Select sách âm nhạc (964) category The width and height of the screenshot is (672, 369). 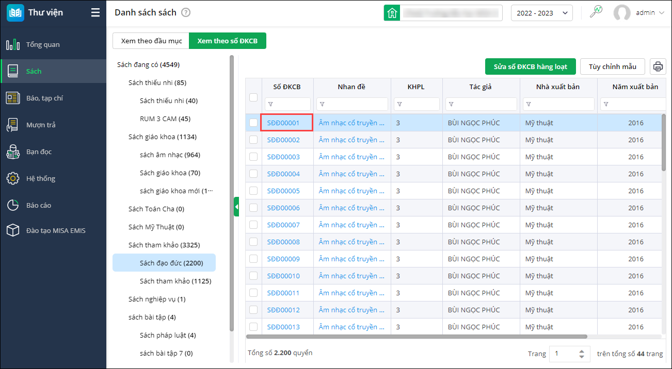(x=170, y=155)
